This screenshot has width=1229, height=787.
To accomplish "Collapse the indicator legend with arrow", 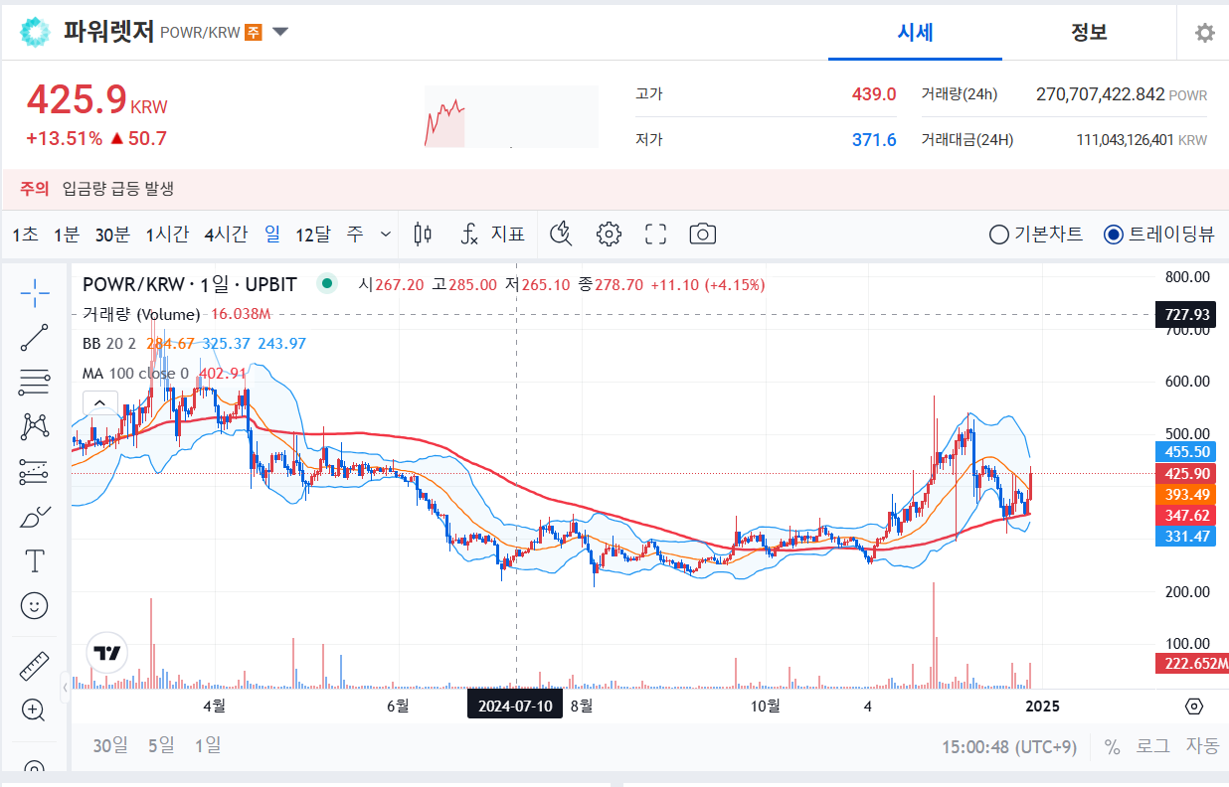I will tap(100, 403).
